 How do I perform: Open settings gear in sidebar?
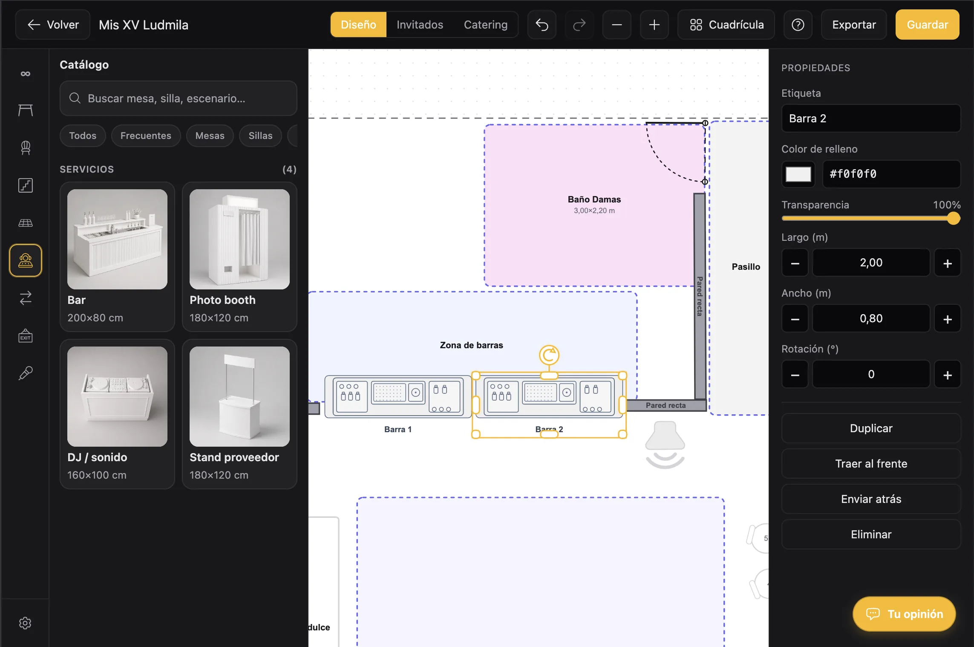[25, 623]
